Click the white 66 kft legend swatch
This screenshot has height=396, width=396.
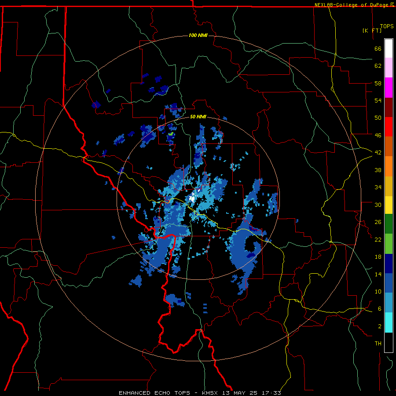389,48
